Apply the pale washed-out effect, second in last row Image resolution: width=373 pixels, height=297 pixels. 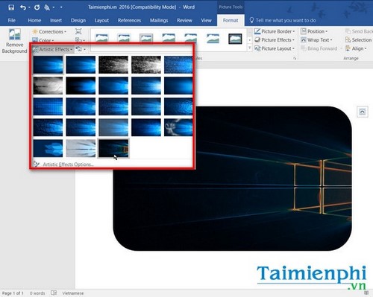click(81, 148)
